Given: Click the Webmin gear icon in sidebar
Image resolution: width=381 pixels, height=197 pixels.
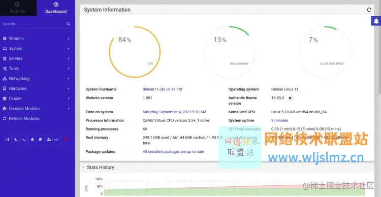Looking at the screenshot, I should tap(5, 39).
